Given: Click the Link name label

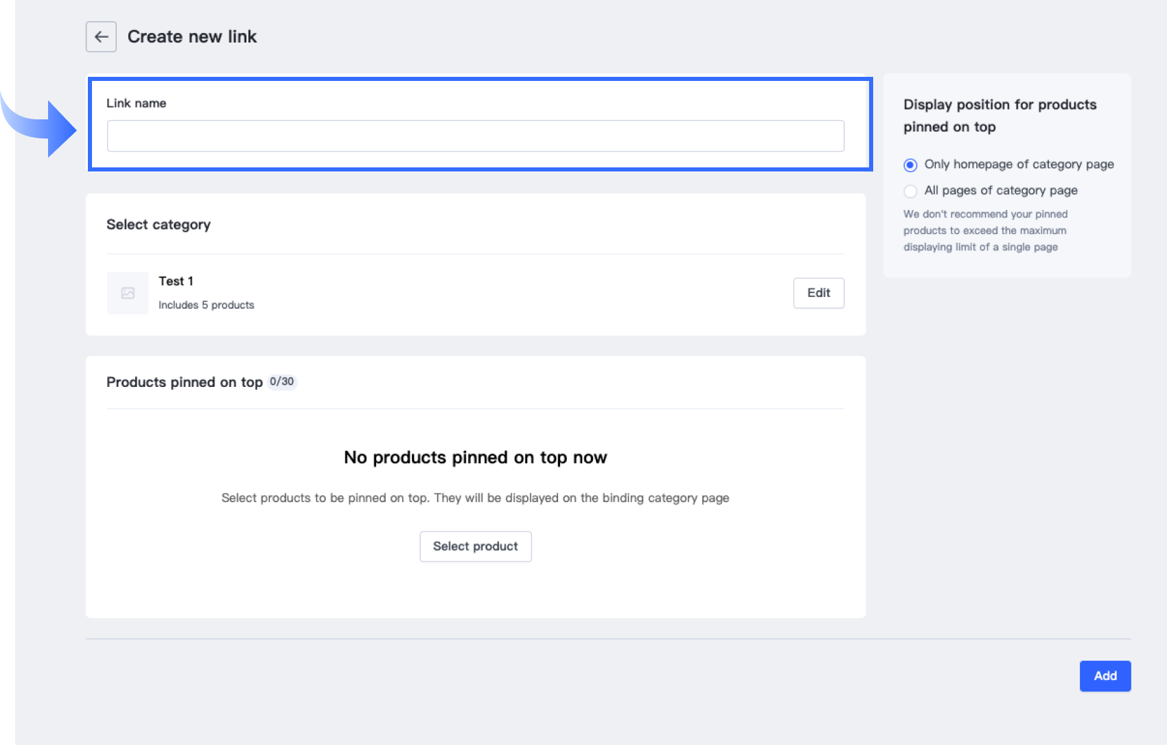Looking at the screenshot, I should pyautogui.click(x=136, y=104).
